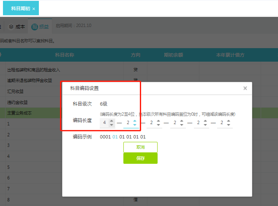278x206 pixels.
Task: Increase second level code length
Action: click(135, 121)
